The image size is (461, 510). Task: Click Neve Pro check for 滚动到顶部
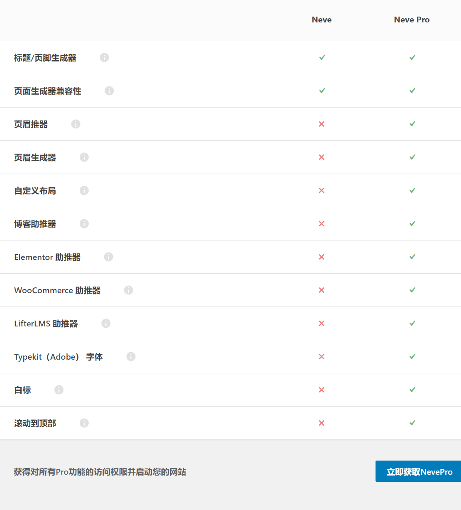tap(412, 423)
